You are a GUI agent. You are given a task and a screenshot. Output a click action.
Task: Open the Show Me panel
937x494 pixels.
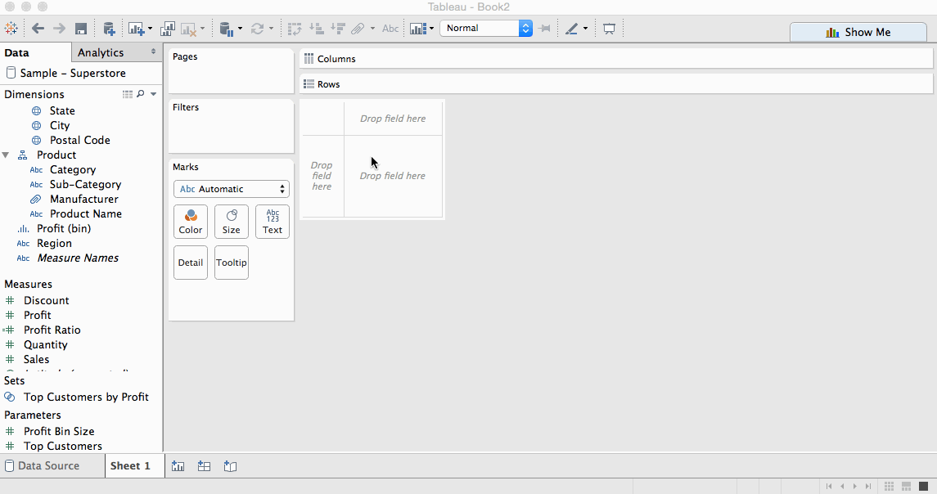click(x=858, y=32)
